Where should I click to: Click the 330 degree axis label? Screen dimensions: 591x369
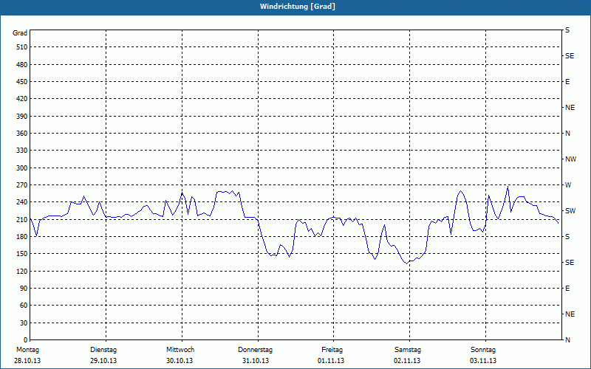(22, 151)
